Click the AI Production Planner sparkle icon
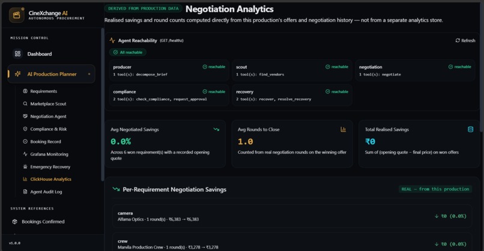This screenshot has height=251, width=484. pos(18,74)
